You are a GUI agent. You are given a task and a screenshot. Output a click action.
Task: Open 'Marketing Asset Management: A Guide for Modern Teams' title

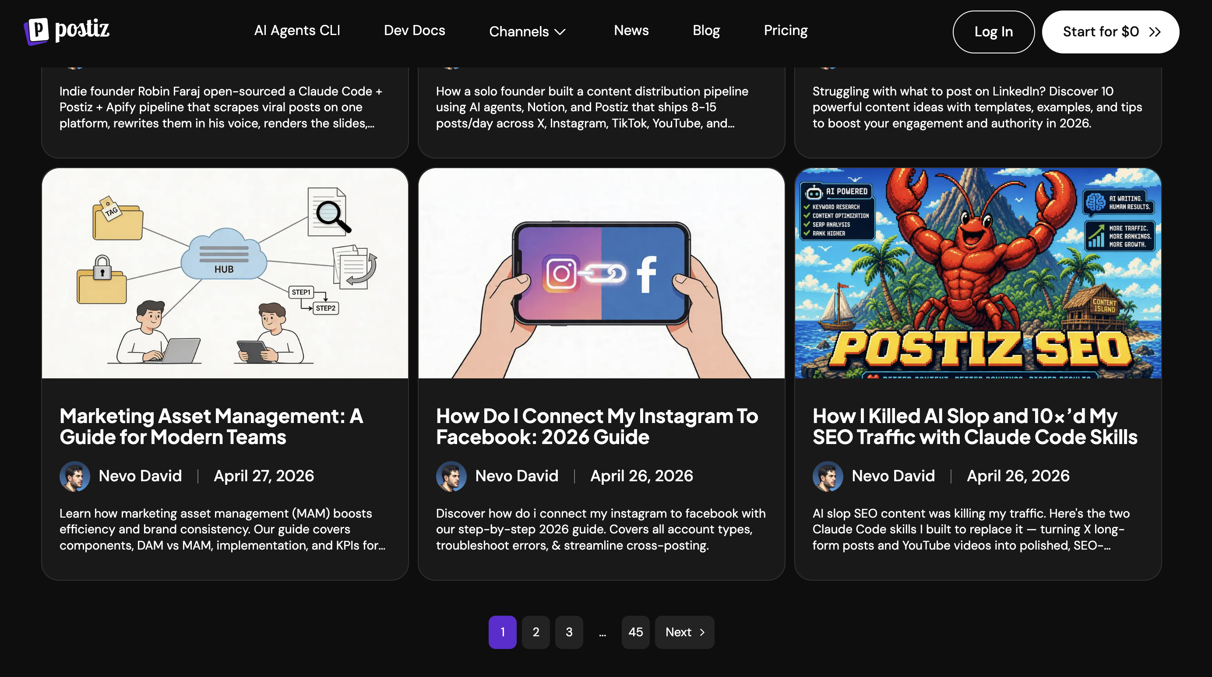tap(211, 427)
